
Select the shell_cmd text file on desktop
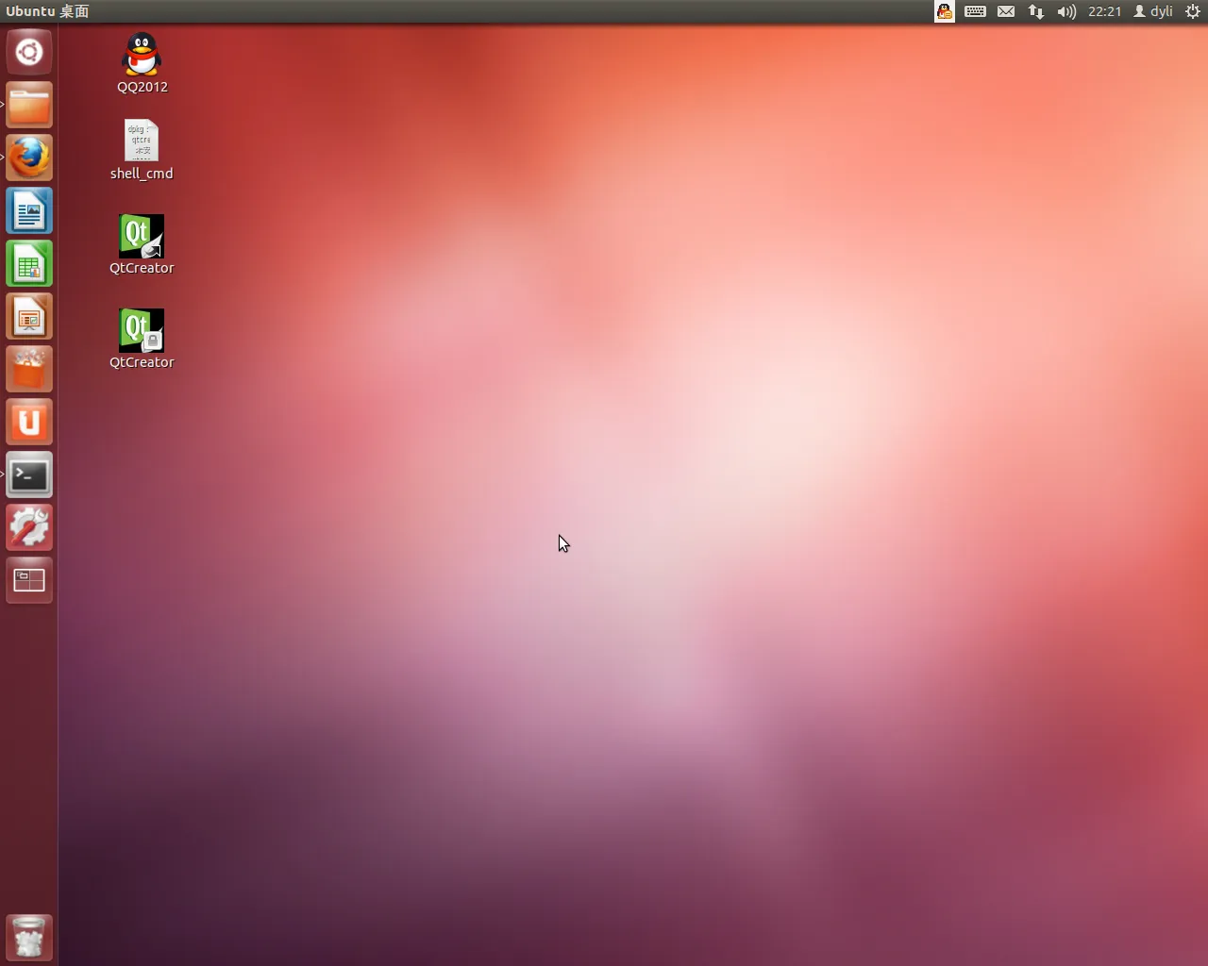point(142,142)
